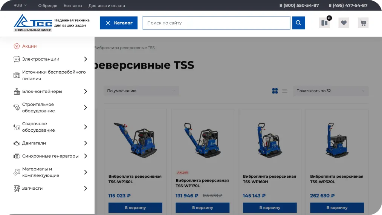This screenshot has height=215, width=382.
Task: Open the TSS-WP170L product image
Action: 203,140
